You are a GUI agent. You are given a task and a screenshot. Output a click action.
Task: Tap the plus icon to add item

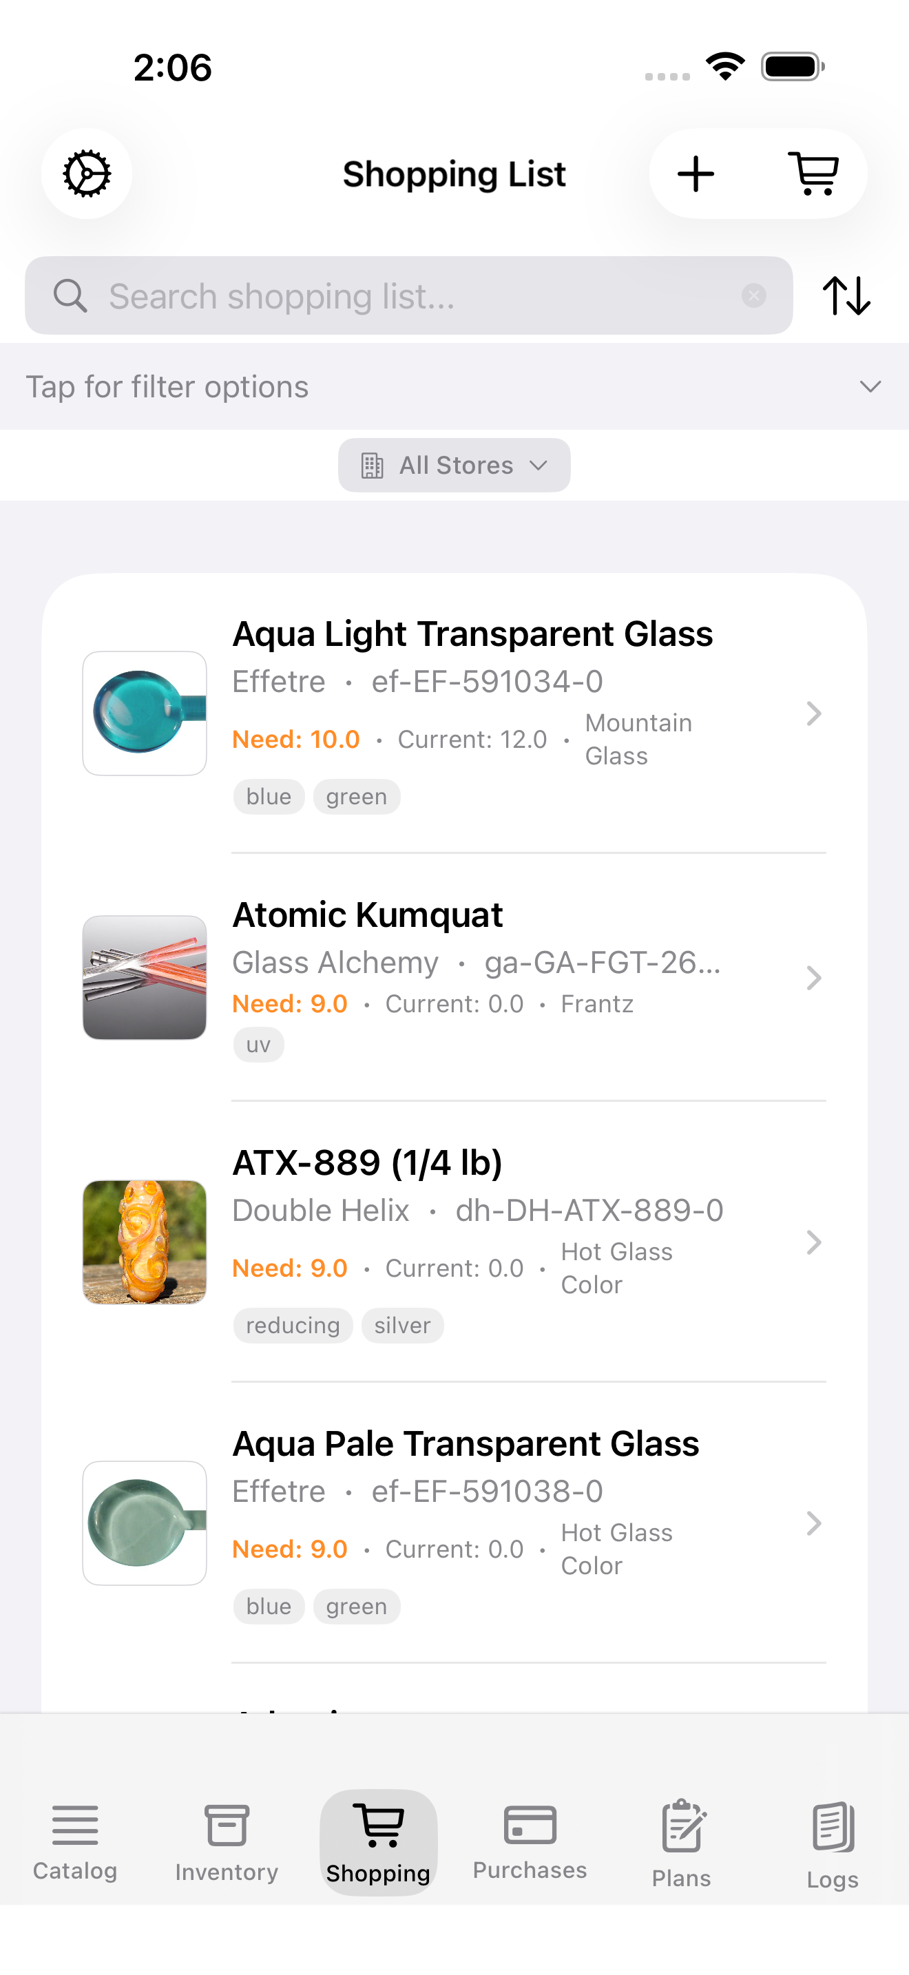point(696,174)
